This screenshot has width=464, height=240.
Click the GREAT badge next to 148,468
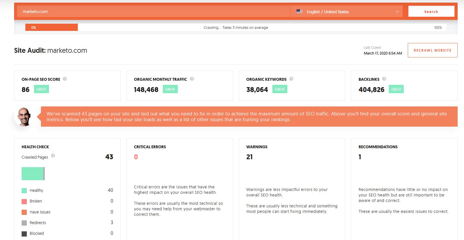[x=170, y=89]
